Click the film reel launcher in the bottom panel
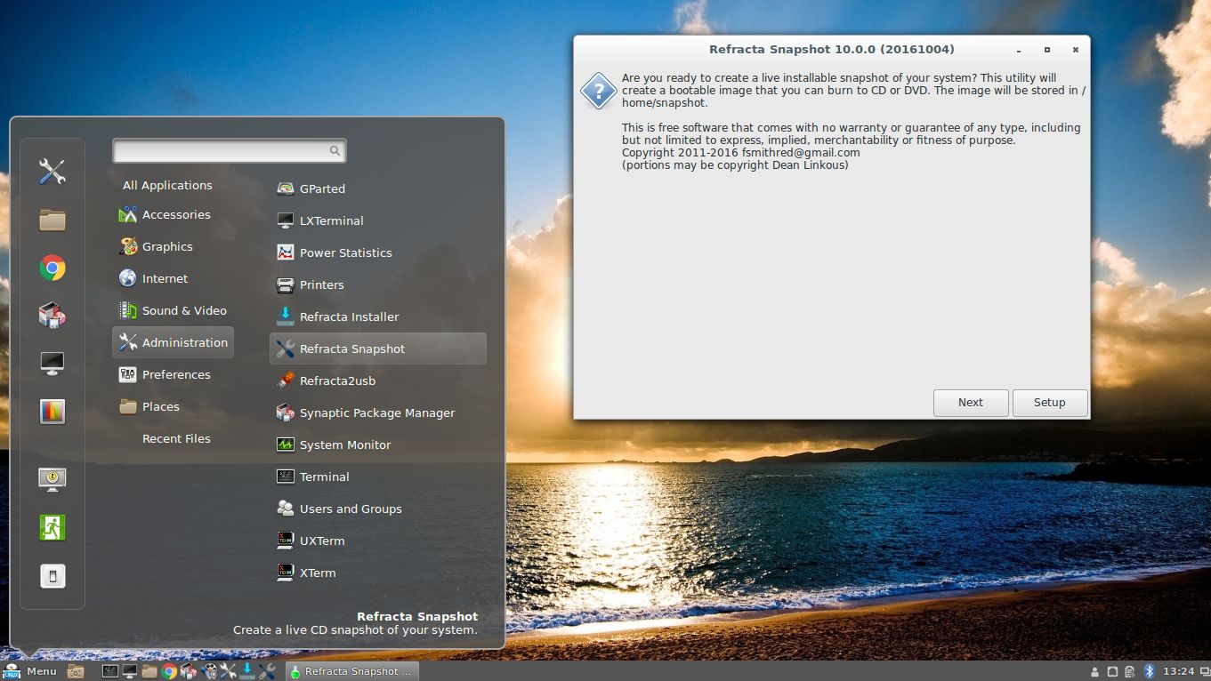The image size is (1211, 681). click(209, 671)
